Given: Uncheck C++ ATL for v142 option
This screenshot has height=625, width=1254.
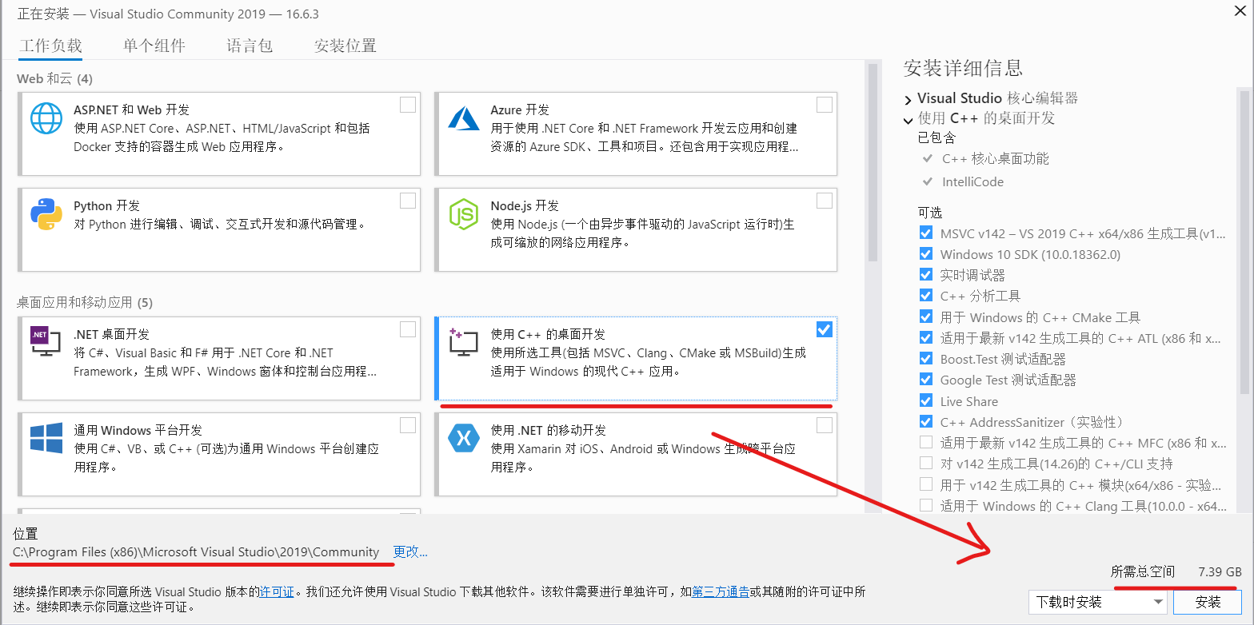Looking at the screenshot, I should [926, 337].
